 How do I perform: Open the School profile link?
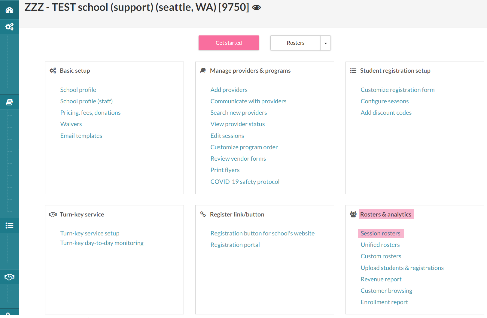point(78,90)
